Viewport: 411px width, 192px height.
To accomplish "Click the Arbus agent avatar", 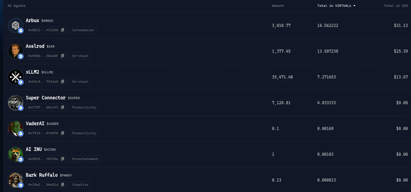I will (x=16, y=25).
